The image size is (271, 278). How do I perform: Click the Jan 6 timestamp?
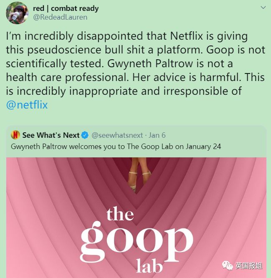coord(157,135)
